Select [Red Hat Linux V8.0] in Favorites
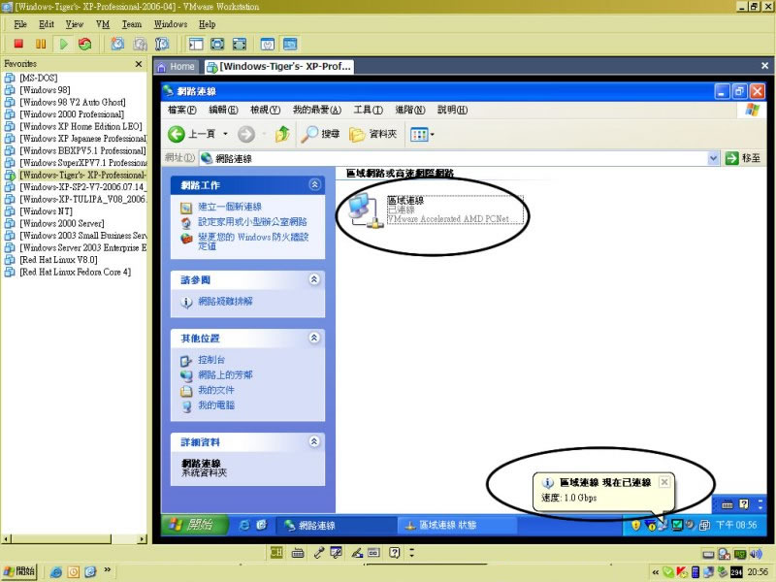Image resolution: width=776 pixels, height=582 pixels. point(58,260)
